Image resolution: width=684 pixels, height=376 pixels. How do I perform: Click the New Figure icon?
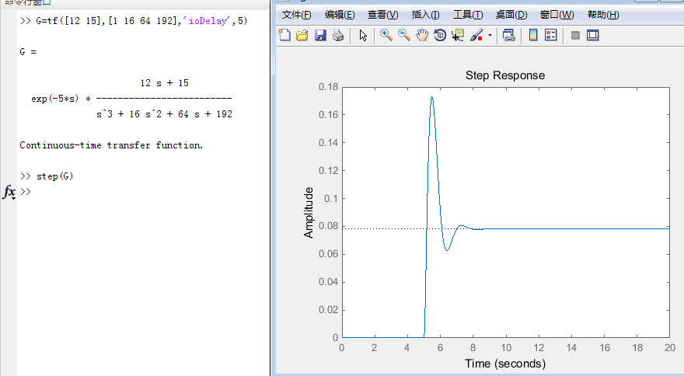pyautogui.click(x=284, y=35)
